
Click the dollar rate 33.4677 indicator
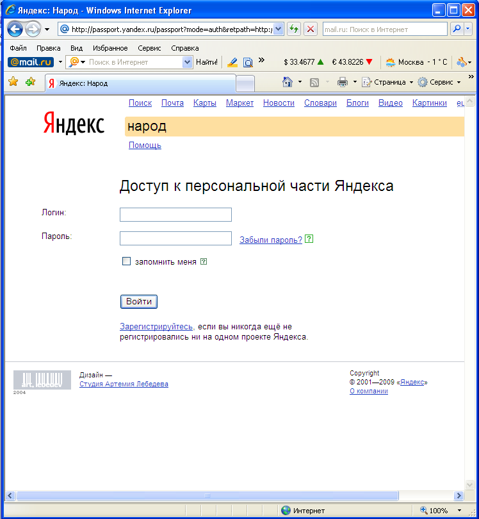pyautogui.click(x=304, y=62)
